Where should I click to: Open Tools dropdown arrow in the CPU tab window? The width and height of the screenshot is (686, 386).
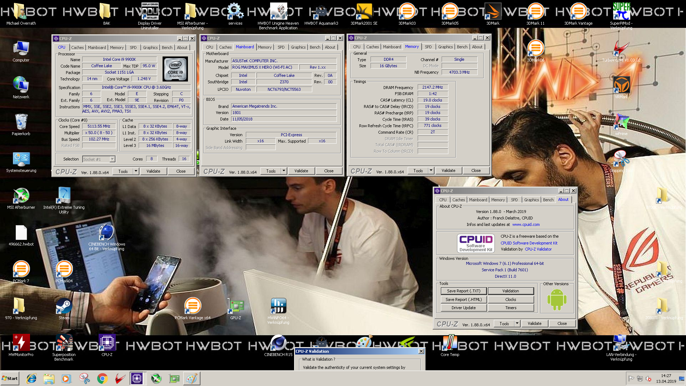[136, 171]
